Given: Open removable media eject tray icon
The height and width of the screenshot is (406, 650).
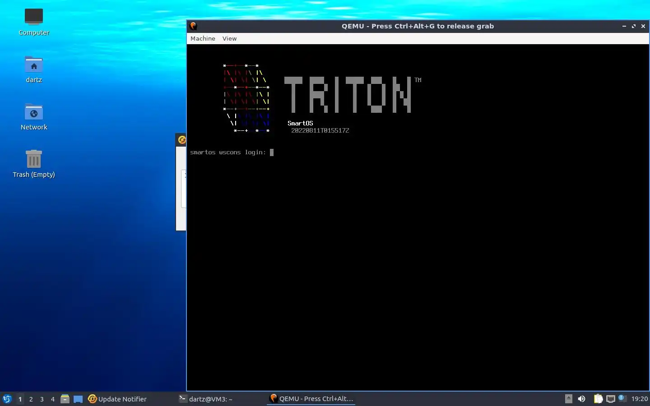Looking at the screenshot, I should click(569, 399).
